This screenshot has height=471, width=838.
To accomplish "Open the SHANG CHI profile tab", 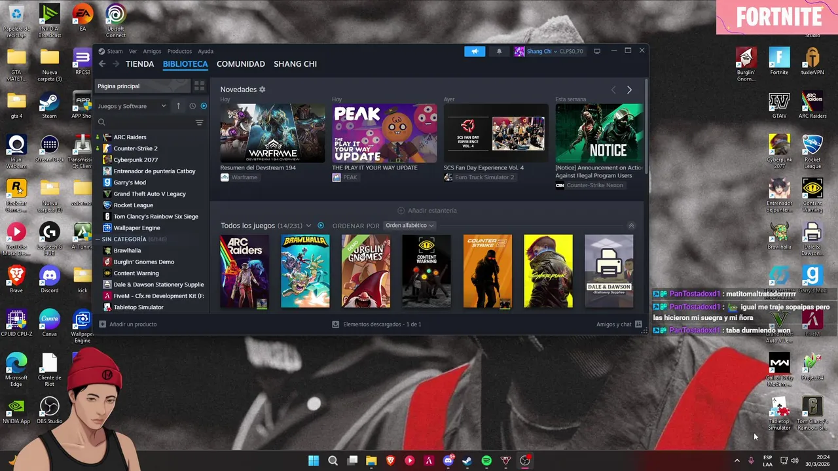I will (x=295, y=64).
